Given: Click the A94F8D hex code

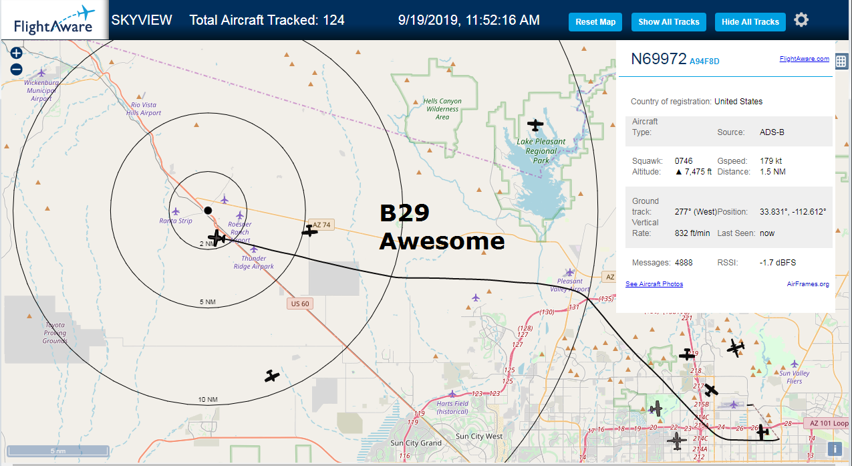Looking at the screenshot, I should pyautogui.click(x=704, y=62).
